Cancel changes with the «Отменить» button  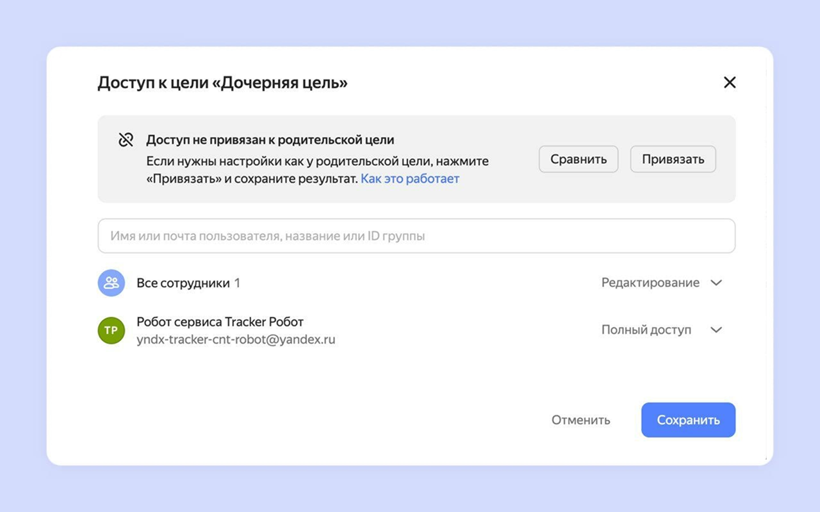point(580,420)
